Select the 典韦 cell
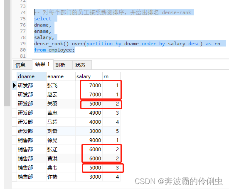The image size is (229, 189). [61, 168]
